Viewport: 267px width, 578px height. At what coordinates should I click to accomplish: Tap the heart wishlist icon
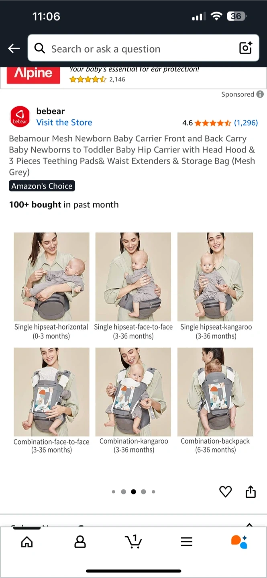[x=226, y=492]
